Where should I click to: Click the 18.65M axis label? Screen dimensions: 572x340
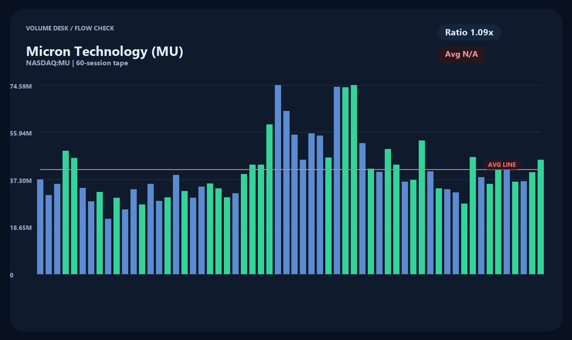21,228
